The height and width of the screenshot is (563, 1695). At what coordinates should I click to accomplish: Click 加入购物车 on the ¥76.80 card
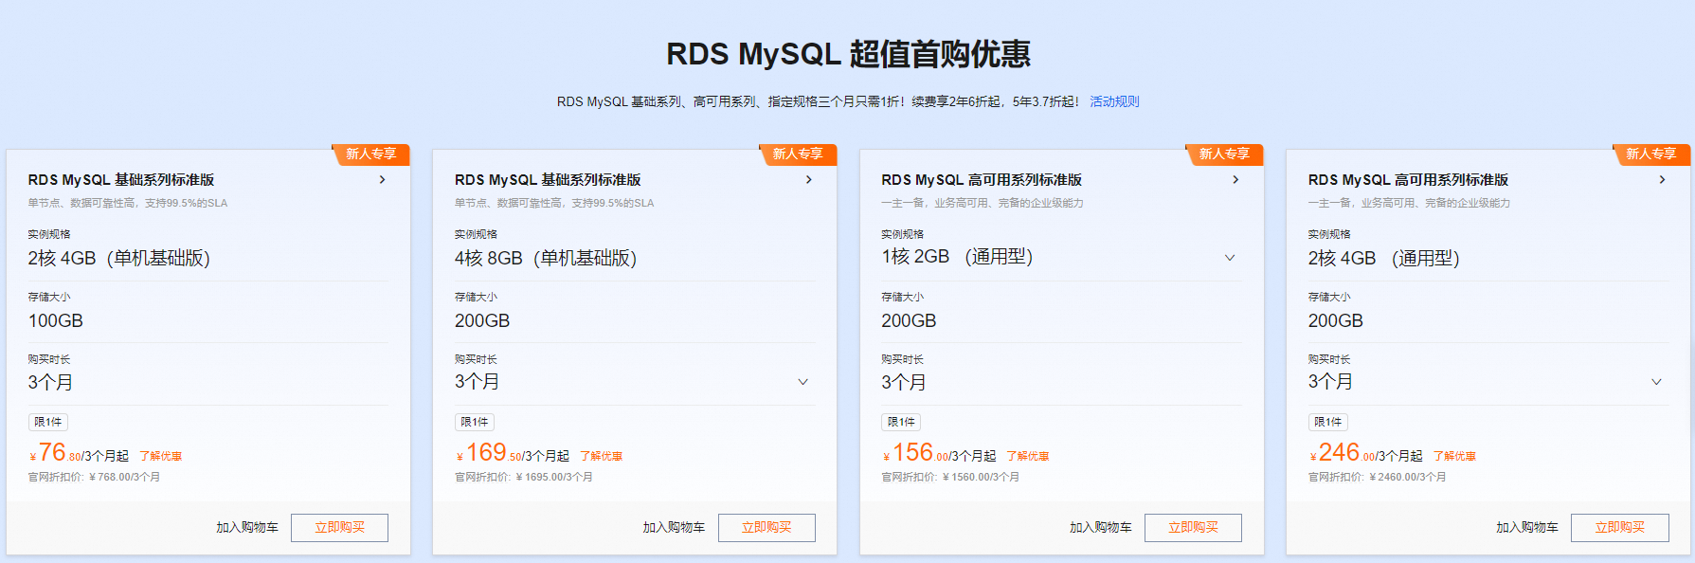click(247, 528)
